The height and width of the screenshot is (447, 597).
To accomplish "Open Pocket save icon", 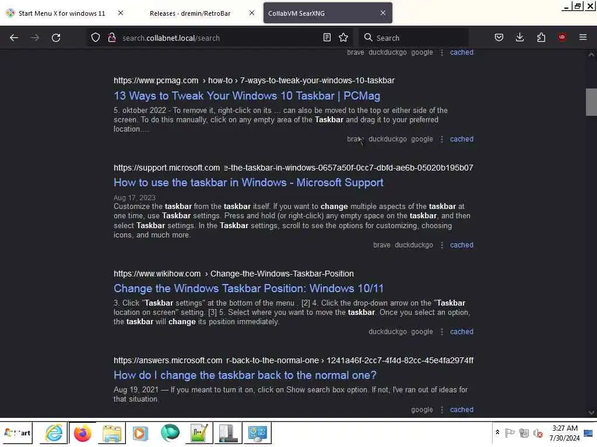I will click(x=499, y=38).
